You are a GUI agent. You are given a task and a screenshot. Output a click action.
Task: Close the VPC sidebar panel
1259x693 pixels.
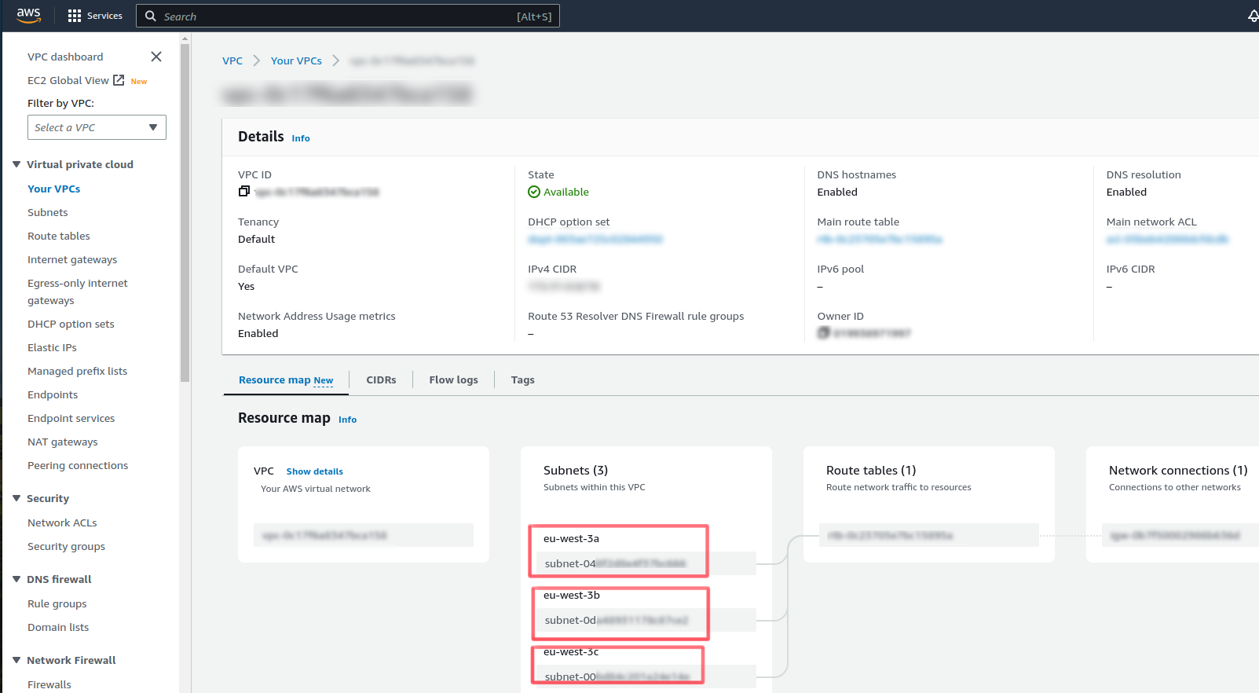(156, 57)
